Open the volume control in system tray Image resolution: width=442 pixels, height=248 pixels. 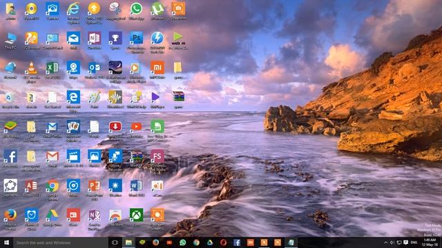(392, 242)
